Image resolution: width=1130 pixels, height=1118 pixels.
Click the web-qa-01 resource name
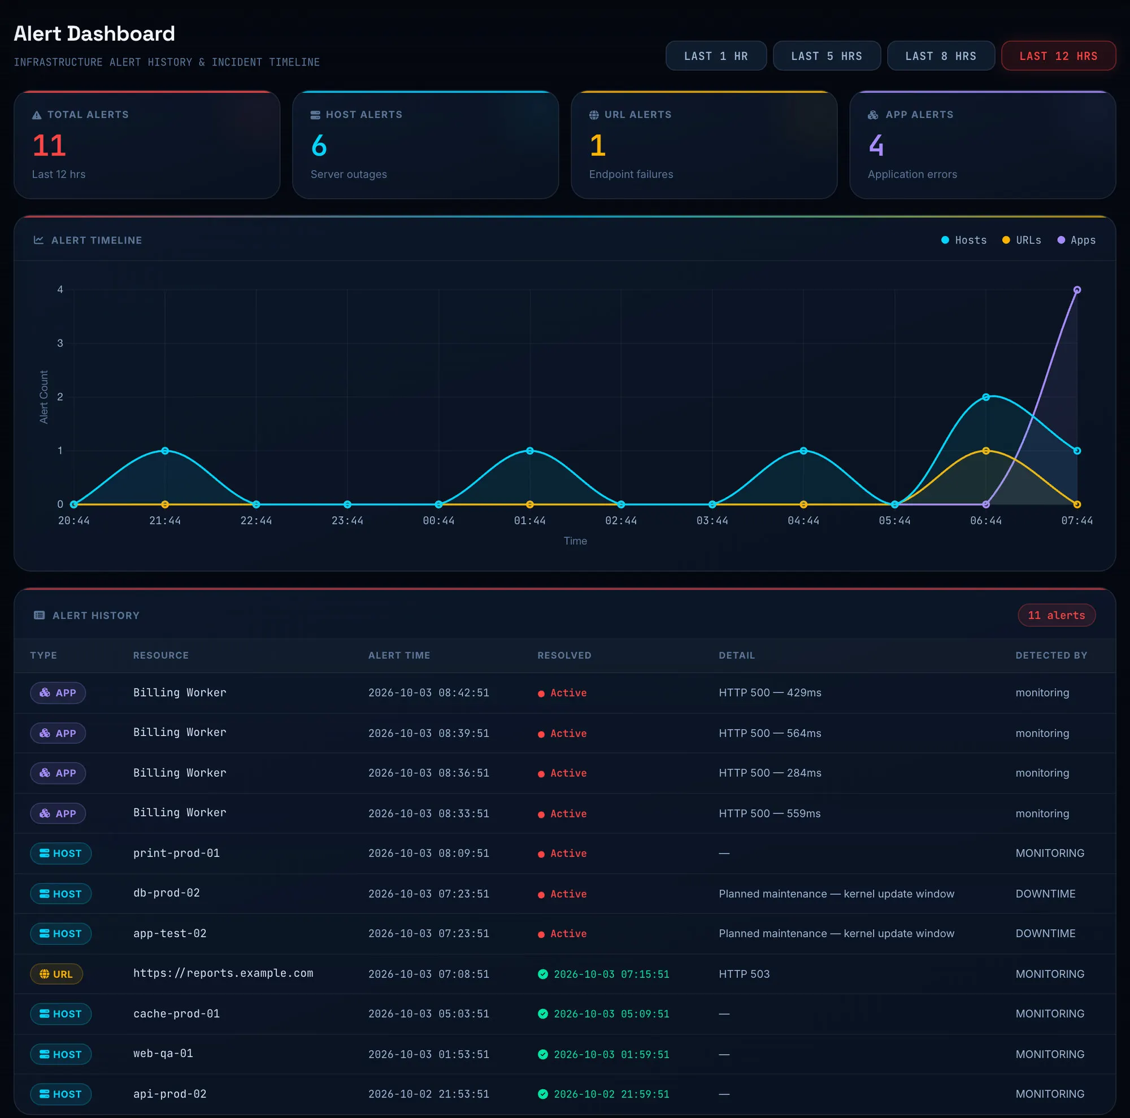point(163,1054)
